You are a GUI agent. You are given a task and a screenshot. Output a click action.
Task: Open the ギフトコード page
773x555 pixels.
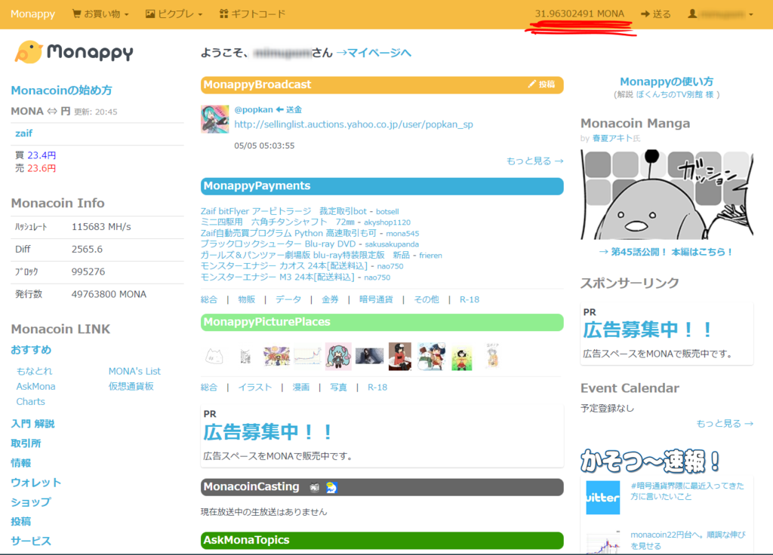click(x=252, y=14)
